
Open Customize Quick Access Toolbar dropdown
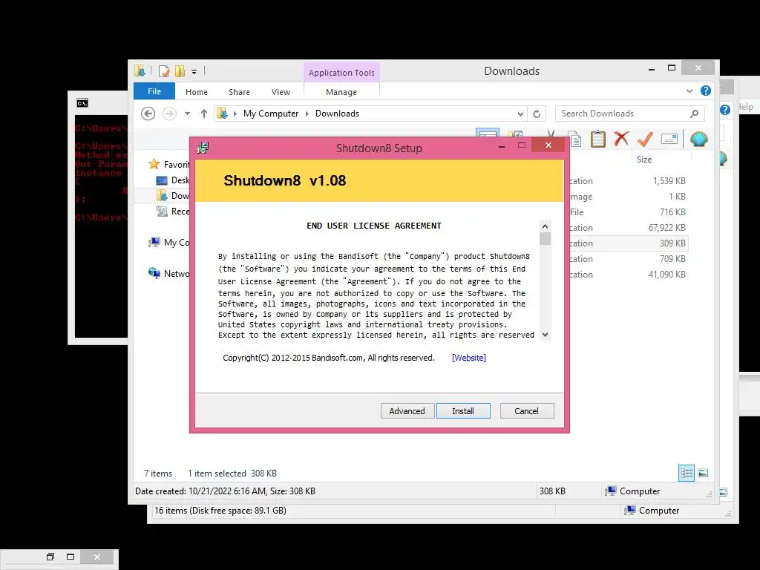pyautogui.click(x=194, y=72)
